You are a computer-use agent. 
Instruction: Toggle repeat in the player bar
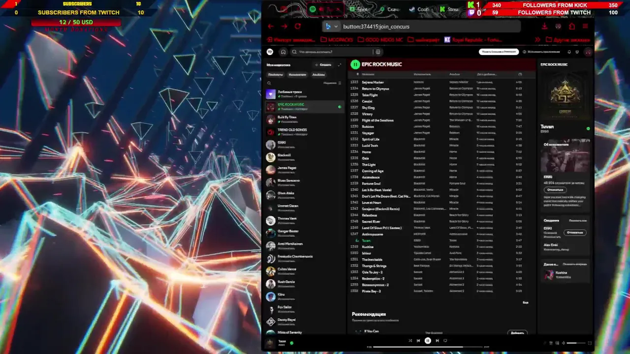coord(445,340)
